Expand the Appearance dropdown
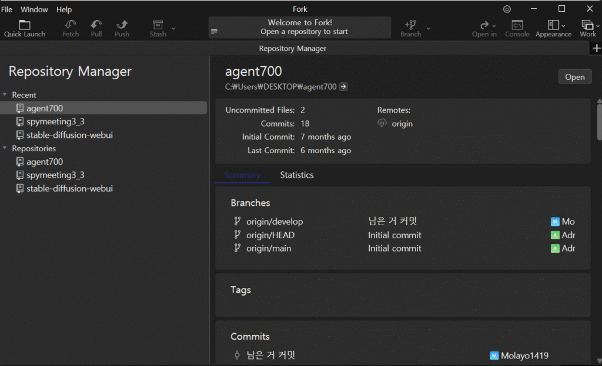 coord(563,25)
